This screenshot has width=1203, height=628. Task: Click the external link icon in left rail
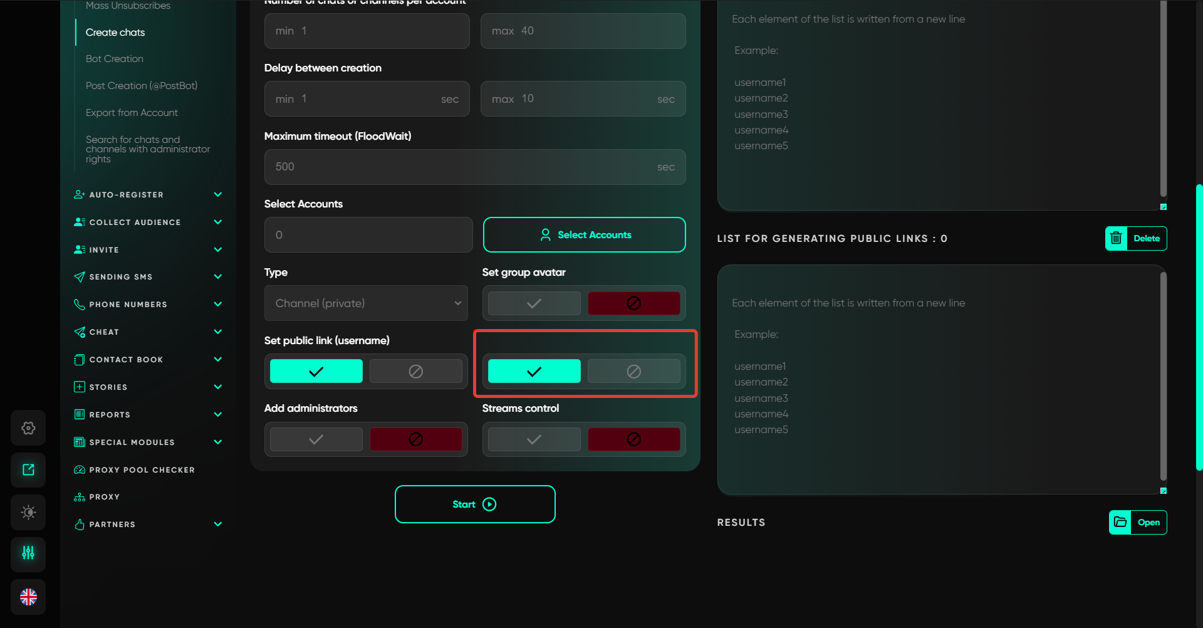tap(28, 470)
